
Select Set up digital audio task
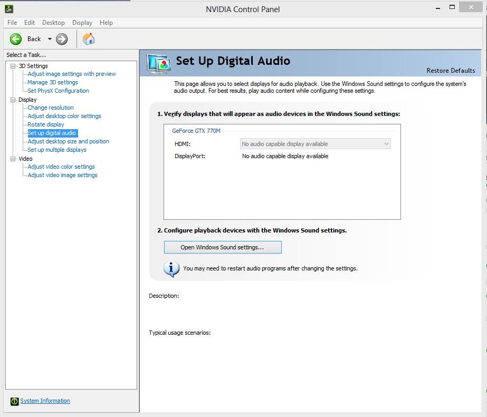coord(52,133)
